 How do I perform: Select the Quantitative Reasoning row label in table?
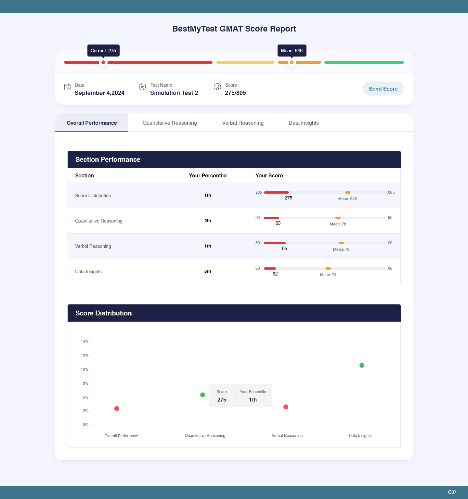(99, 221)
